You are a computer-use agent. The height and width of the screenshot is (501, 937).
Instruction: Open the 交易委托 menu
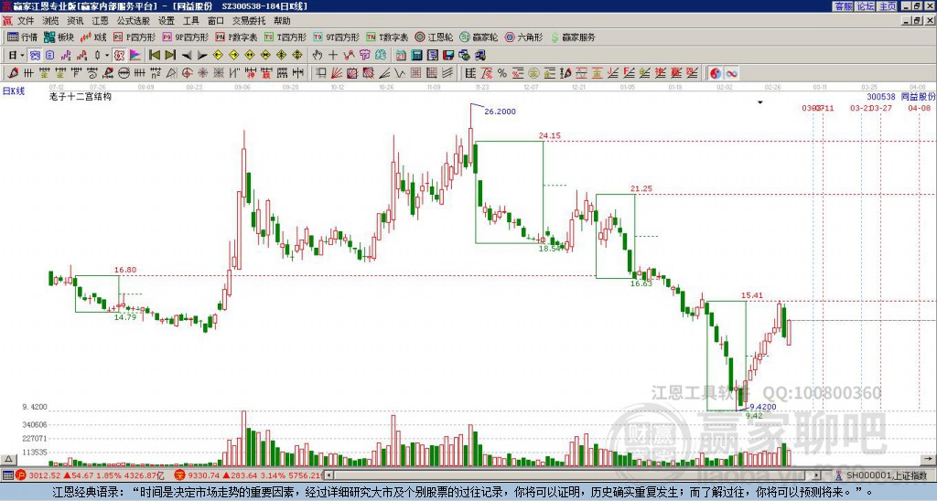point(249,21)
